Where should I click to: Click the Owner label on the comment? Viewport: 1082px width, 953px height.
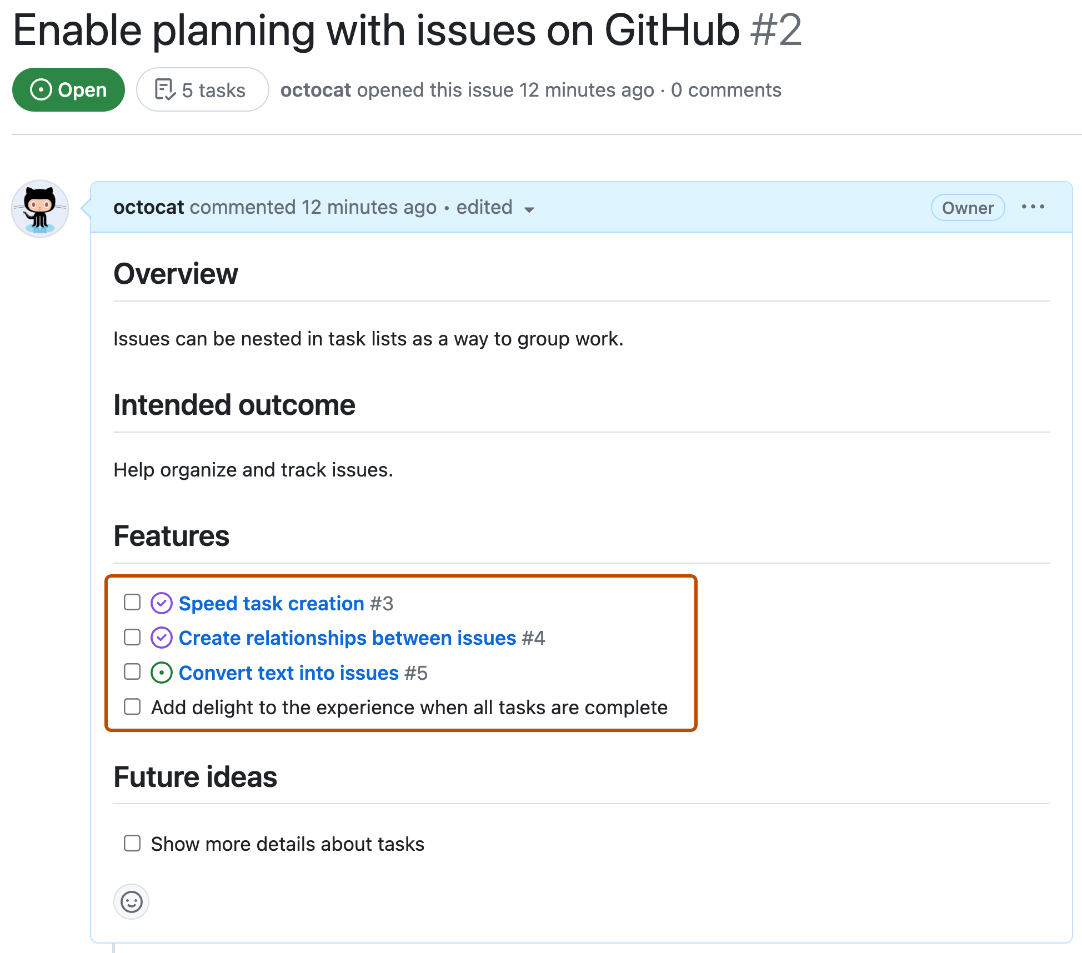click(x=968, y=207)
